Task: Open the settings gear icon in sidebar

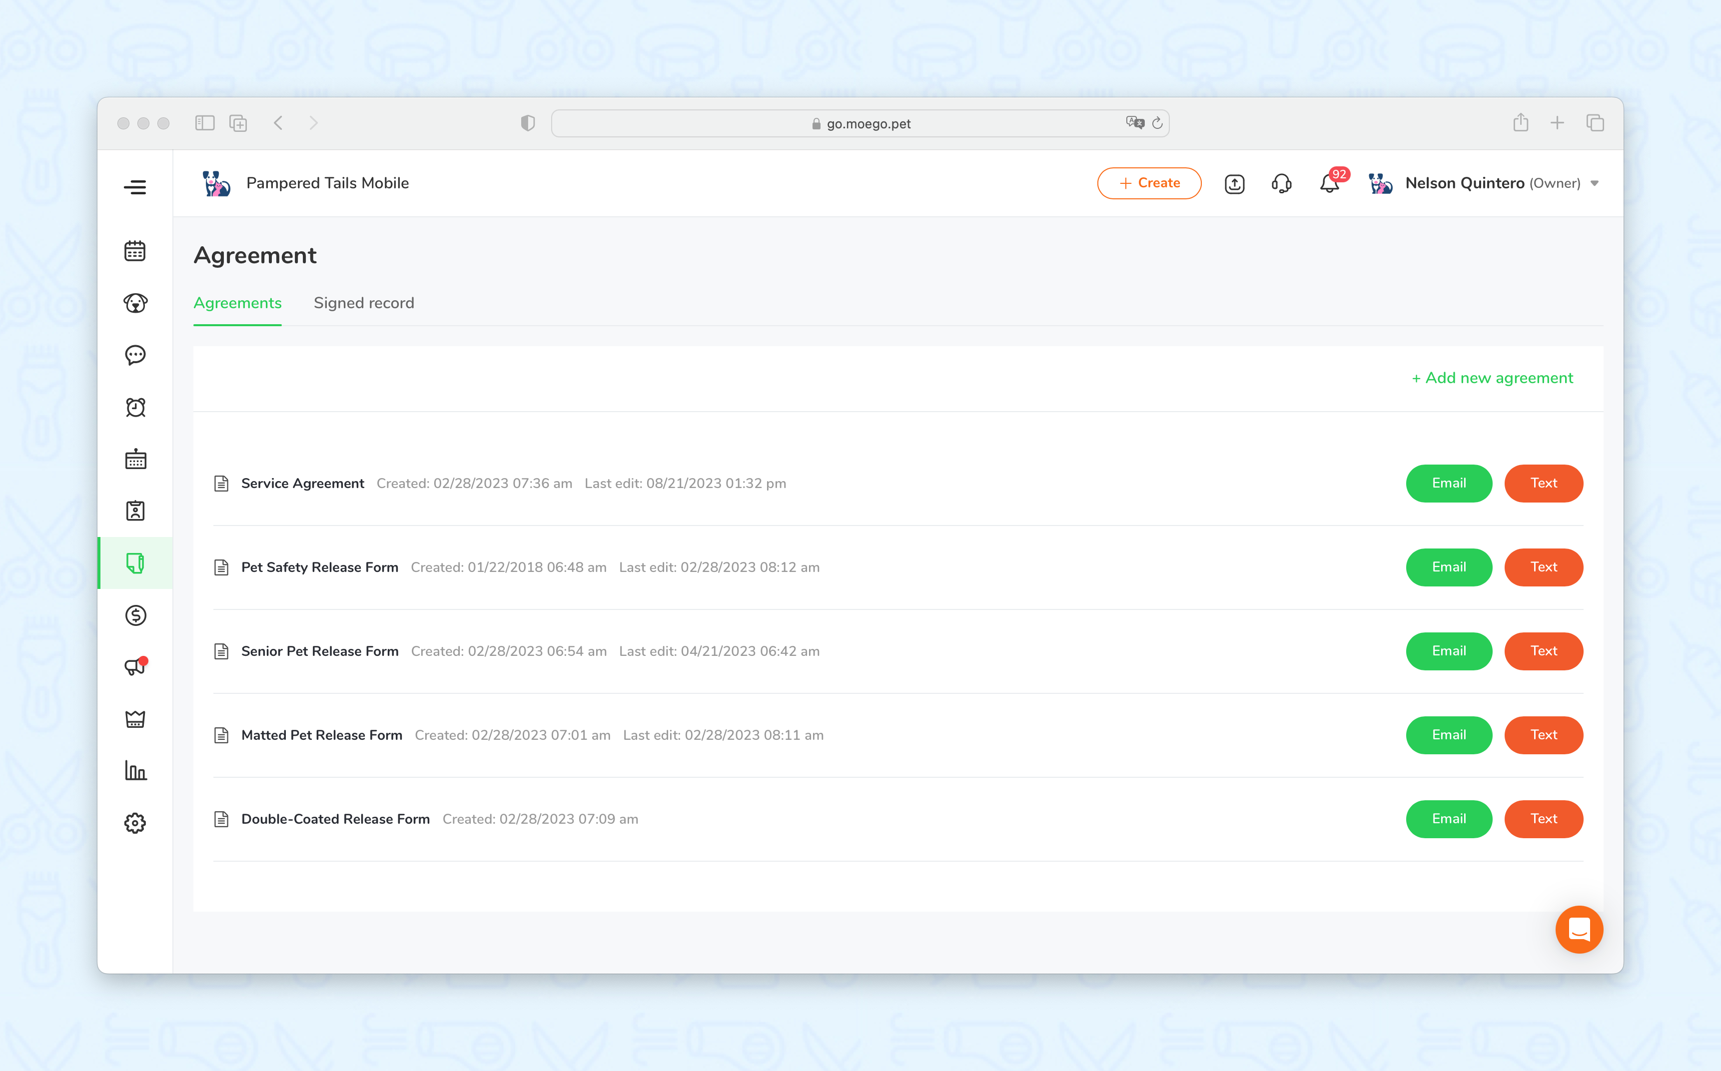Action: (134, 823)
